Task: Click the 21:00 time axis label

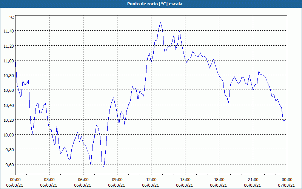Action: (253, 180)
